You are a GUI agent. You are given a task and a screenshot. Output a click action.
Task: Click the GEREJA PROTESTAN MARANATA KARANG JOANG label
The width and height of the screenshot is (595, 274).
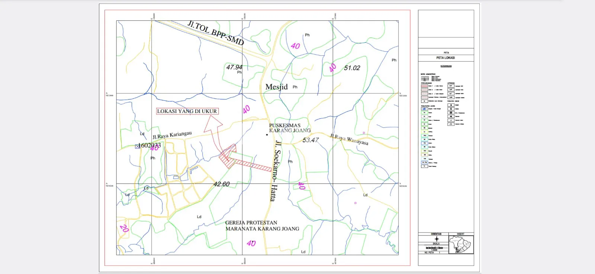coord(262,226)
